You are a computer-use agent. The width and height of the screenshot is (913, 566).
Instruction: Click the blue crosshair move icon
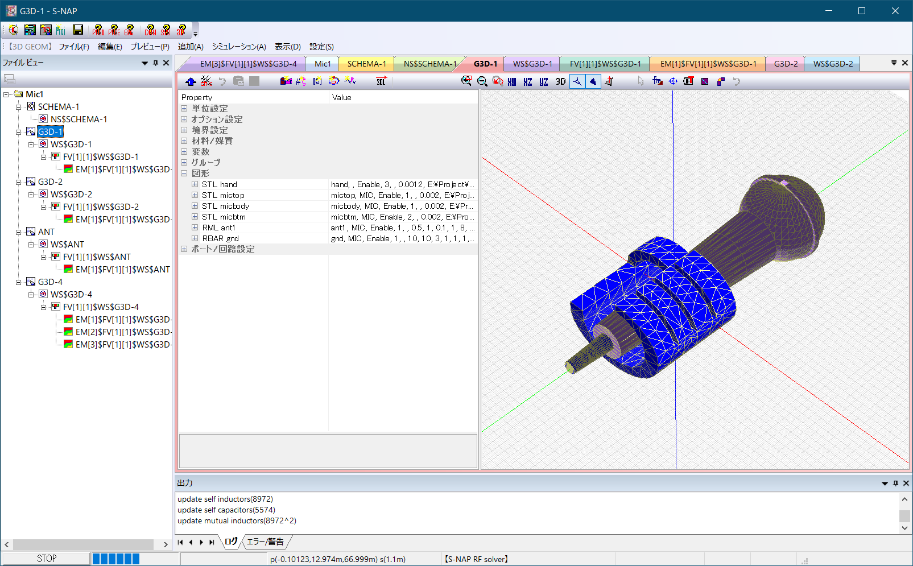pos(673,81)
